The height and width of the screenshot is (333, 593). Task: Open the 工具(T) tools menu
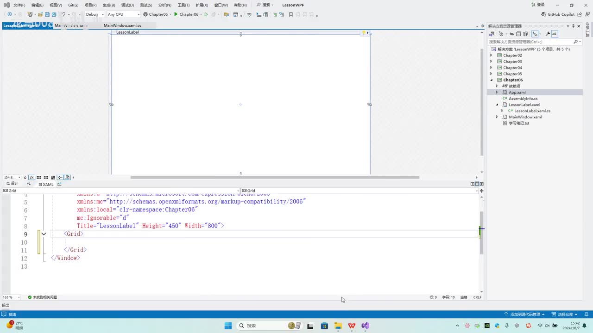pos(183,5)
